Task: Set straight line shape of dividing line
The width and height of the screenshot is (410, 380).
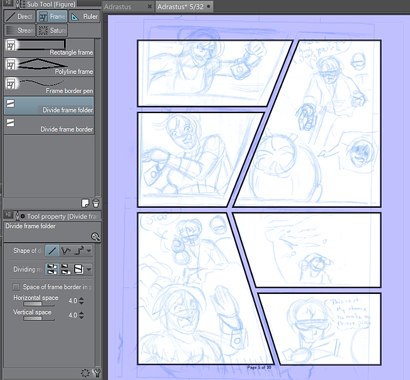Action: (52, 251)
